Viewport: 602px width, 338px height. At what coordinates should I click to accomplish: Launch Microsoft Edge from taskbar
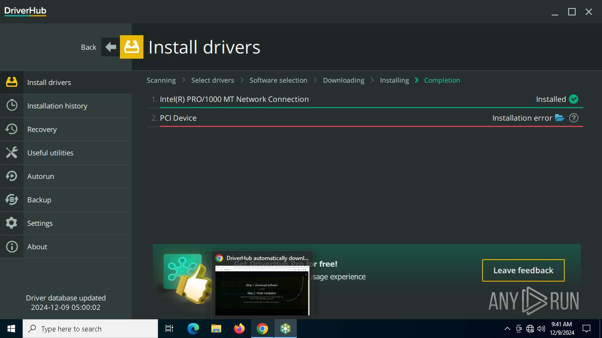pyautogui.click(x=193, y=329)
